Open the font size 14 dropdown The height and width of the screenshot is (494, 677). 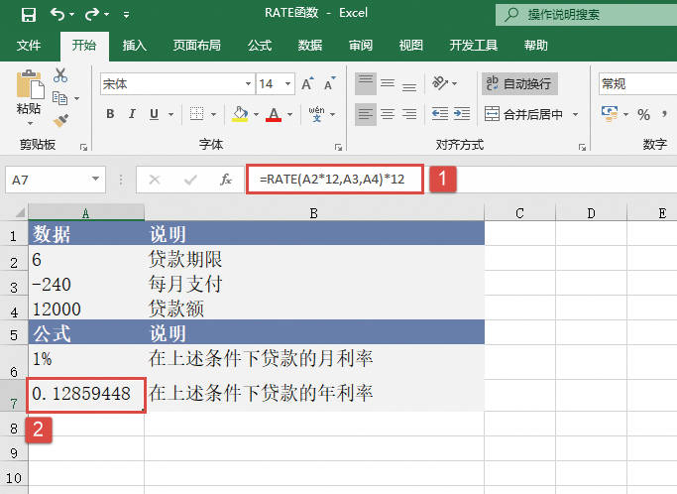[286, 84]
